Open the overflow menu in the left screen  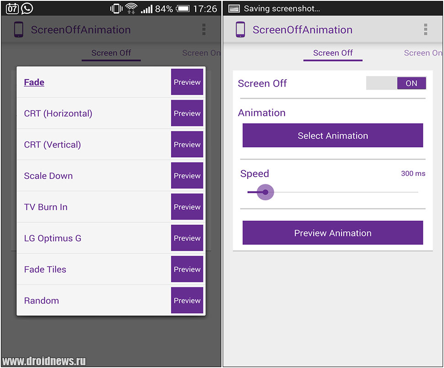[x=203, y=29]
